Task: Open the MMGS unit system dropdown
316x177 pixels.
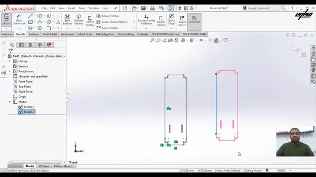Action: [x=290, y=171]
